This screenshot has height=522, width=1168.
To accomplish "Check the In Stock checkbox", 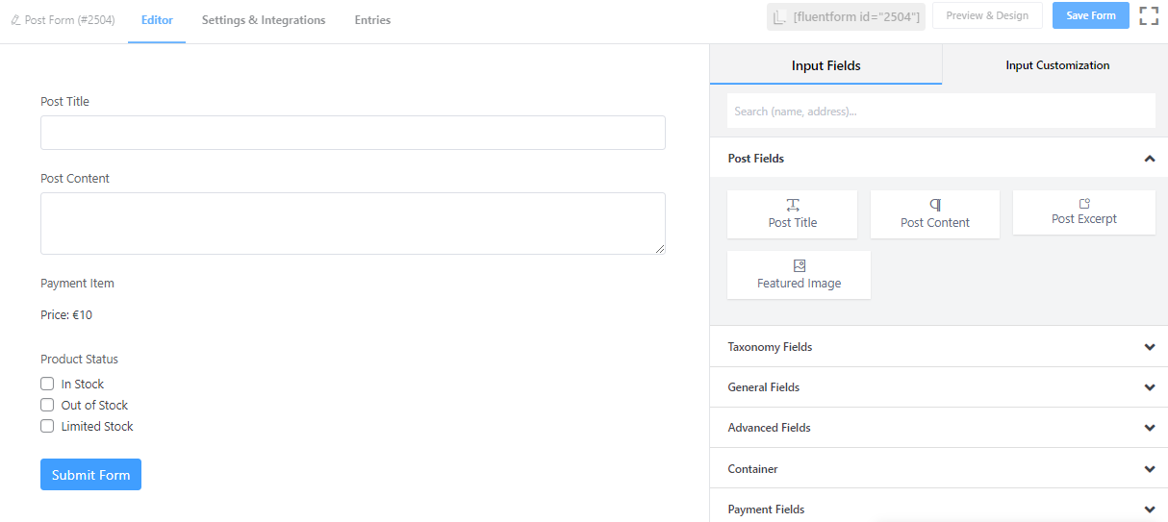I will tap(47, 384).
